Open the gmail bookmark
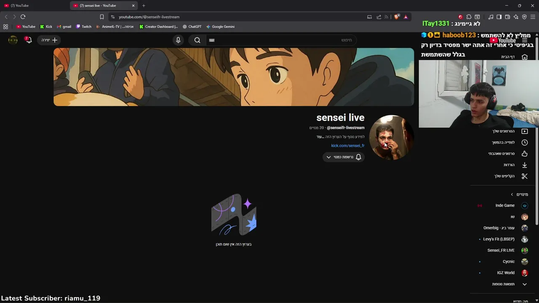Image resolution: width=539 pixels, height=303 pixels. (64, 27)
